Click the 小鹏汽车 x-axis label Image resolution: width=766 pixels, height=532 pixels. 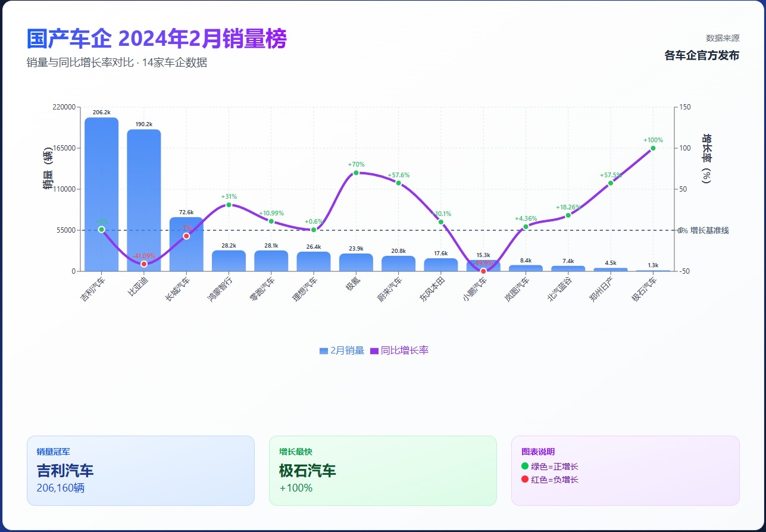coord(476,289)
